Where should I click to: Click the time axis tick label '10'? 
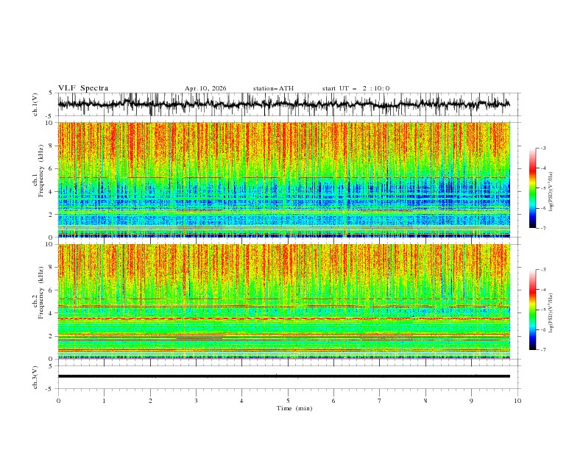point(517,401)
